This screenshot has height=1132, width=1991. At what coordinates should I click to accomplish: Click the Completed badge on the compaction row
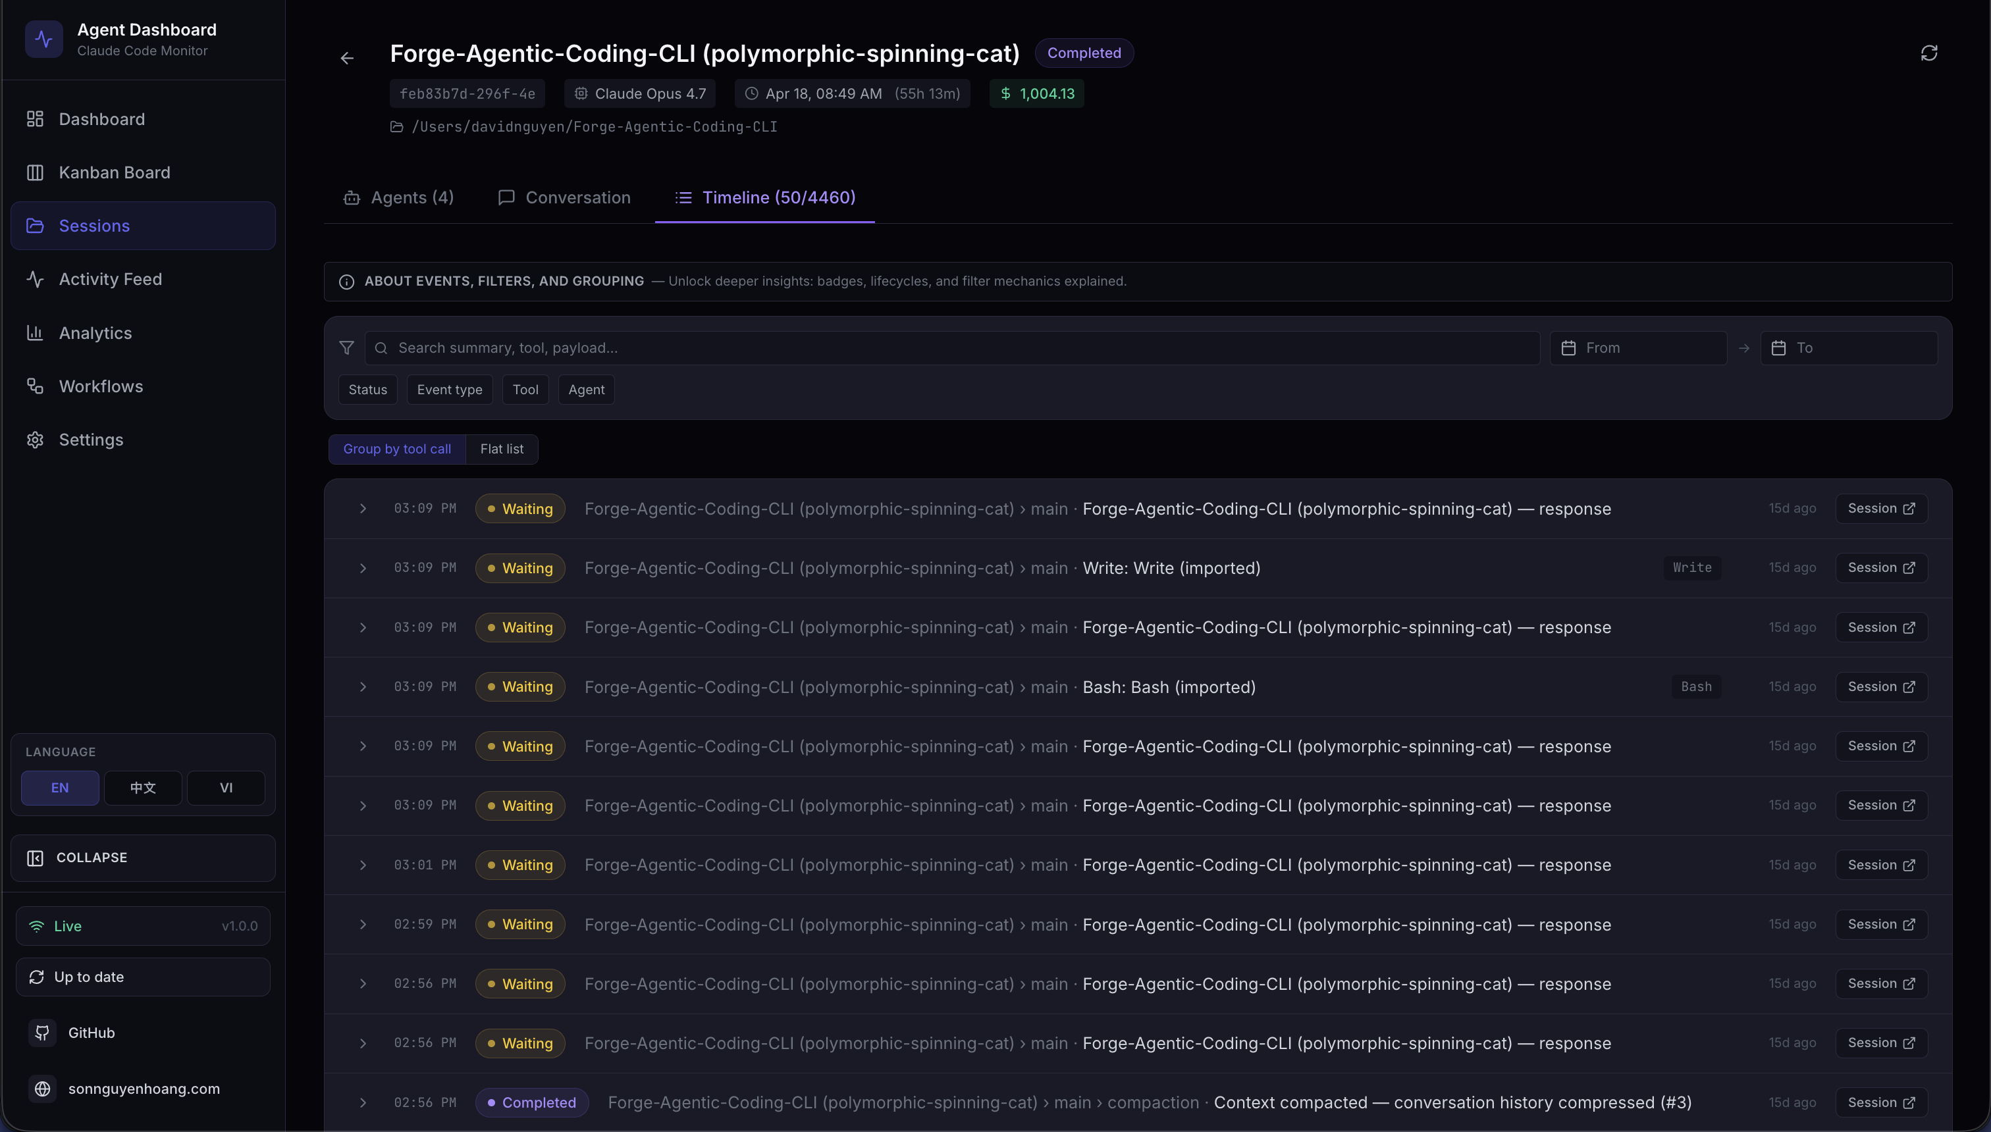click(x=532, y=1102)
